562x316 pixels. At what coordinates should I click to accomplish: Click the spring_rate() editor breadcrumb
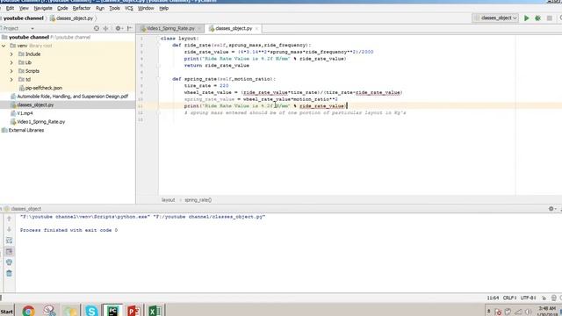198,200
